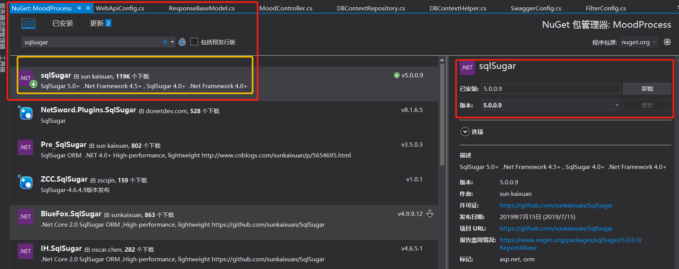Open the 版本 5.0.0.9 version dropdown

(551, 105)
